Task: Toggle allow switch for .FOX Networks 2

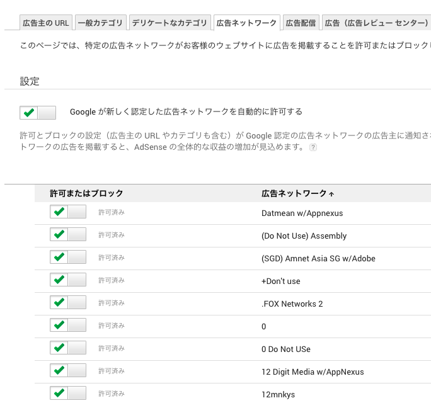Action: pyautogui.click(x=68, y=302)
